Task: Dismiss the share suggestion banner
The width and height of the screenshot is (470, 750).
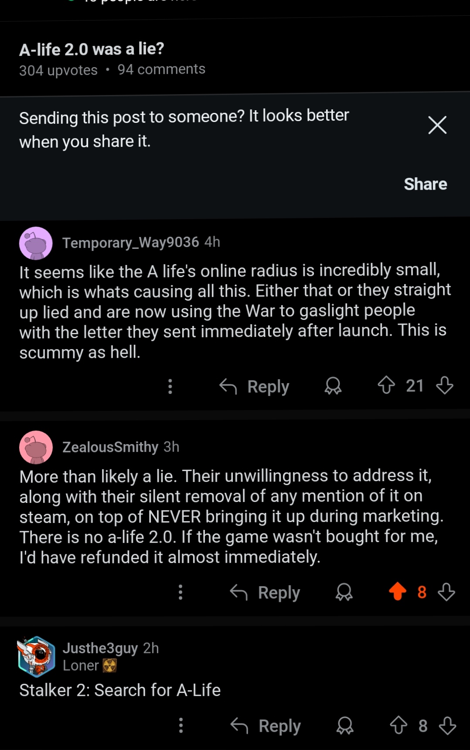Action: click(437, 125)
